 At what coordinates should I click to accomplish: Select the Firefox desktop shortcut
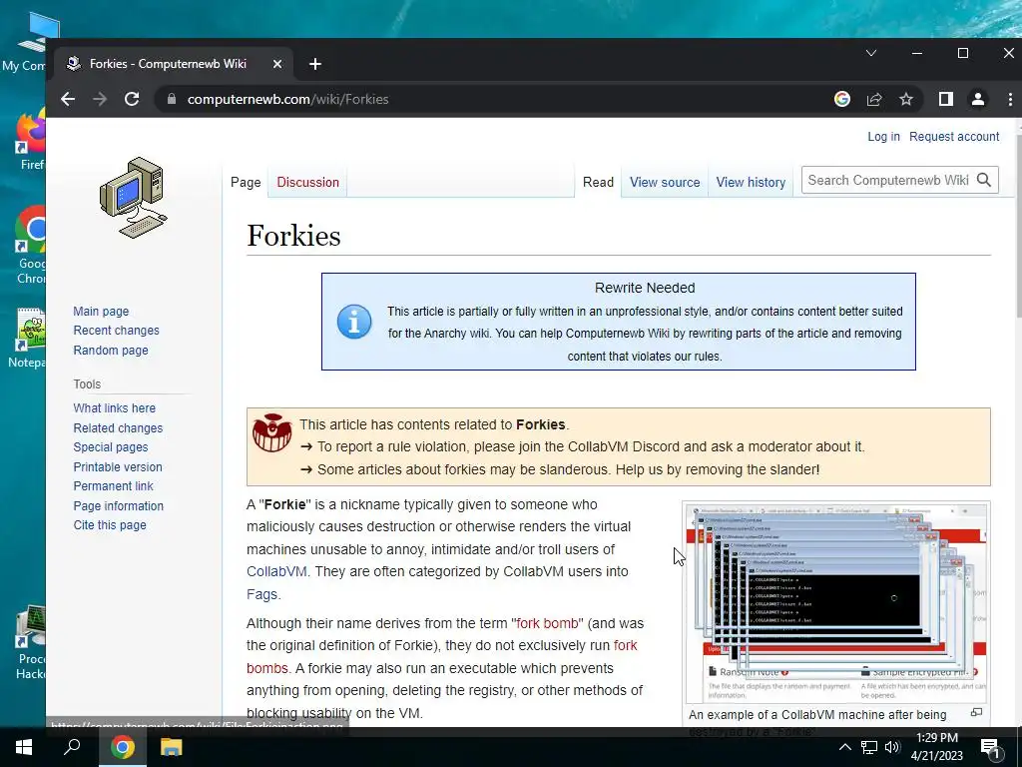tap(30, 140)
